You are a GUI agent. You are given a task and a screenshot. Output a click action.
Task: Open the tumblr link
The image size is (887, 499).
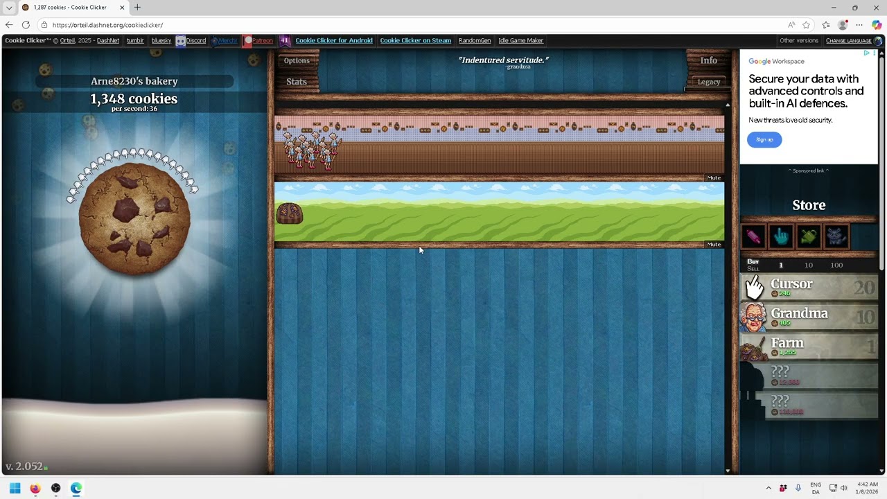point(135,40)
